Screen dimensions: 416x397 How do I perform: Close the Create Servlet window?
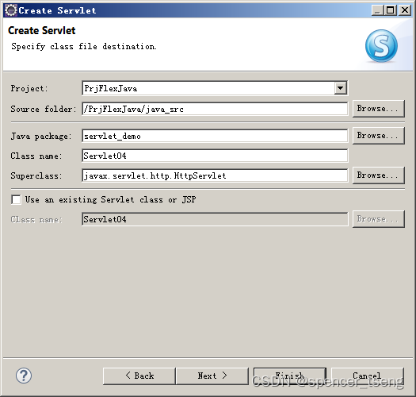405,10
